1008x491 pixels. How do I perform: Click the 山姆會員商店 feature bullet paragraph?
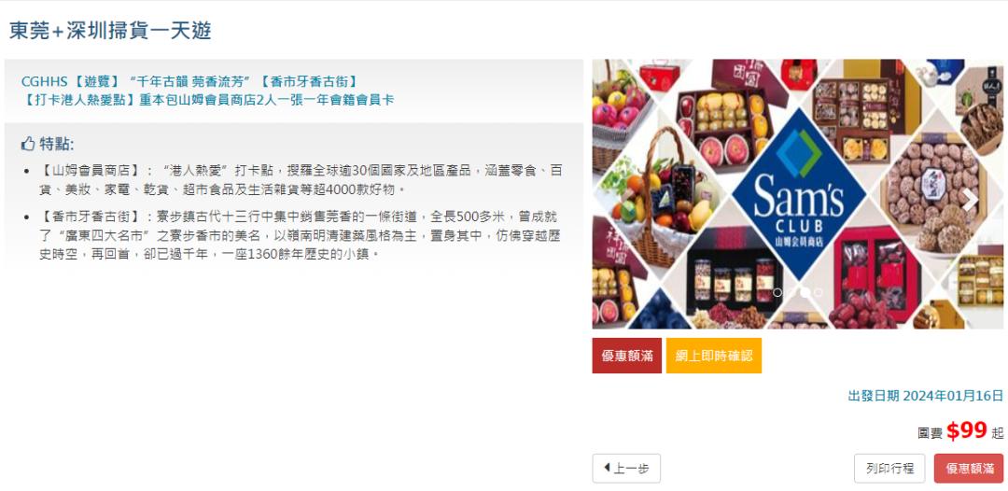(x=301, y=180)
